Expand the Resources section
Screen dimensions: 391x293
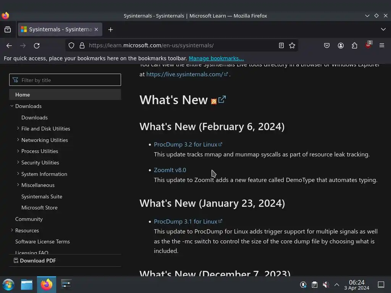pyautogui.click(x=12, y=230)
